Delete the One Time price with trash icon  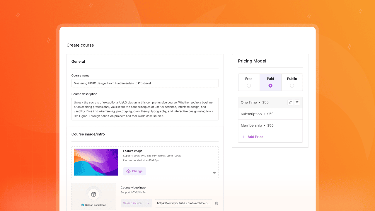point(297,102)
